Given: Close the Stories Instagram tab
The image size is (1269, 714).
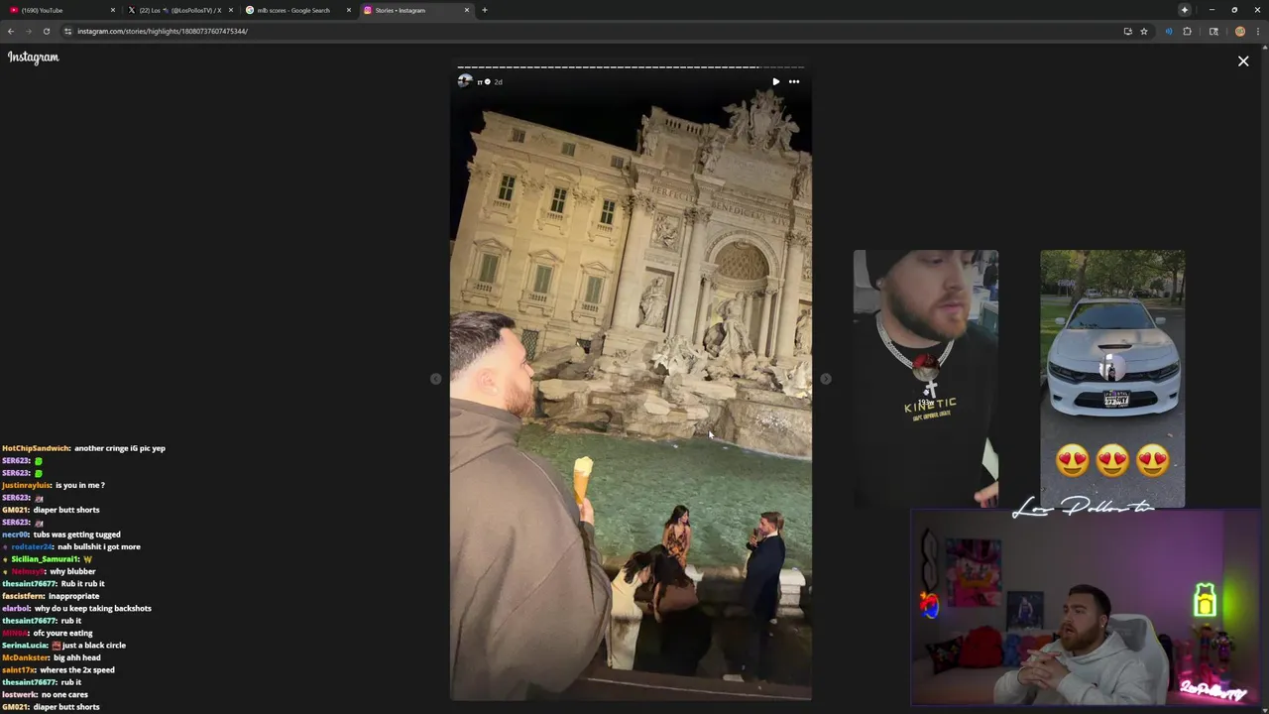Looking at the screenshot, I should pos(466,10).
